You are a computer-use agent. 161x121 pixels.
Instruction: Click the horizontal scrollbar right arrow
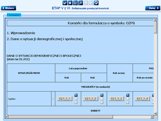[x=152, y=116]
